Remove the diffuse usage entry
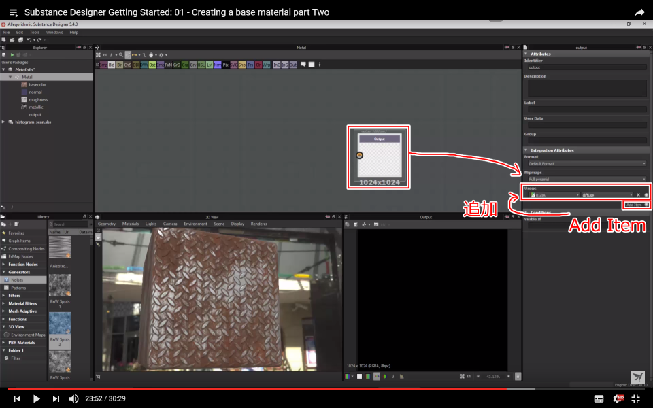This screenshot has width=653, height=408. 638,195
